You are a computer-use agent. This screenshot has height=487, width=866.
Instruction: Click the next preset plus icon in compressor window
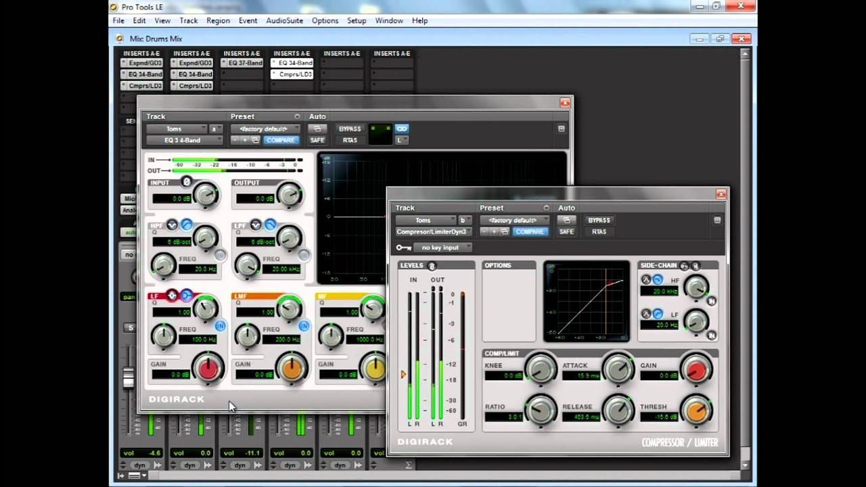(494, 231)
